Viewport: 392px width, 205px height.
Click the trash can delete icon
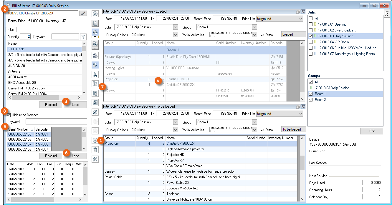[95, 150]
